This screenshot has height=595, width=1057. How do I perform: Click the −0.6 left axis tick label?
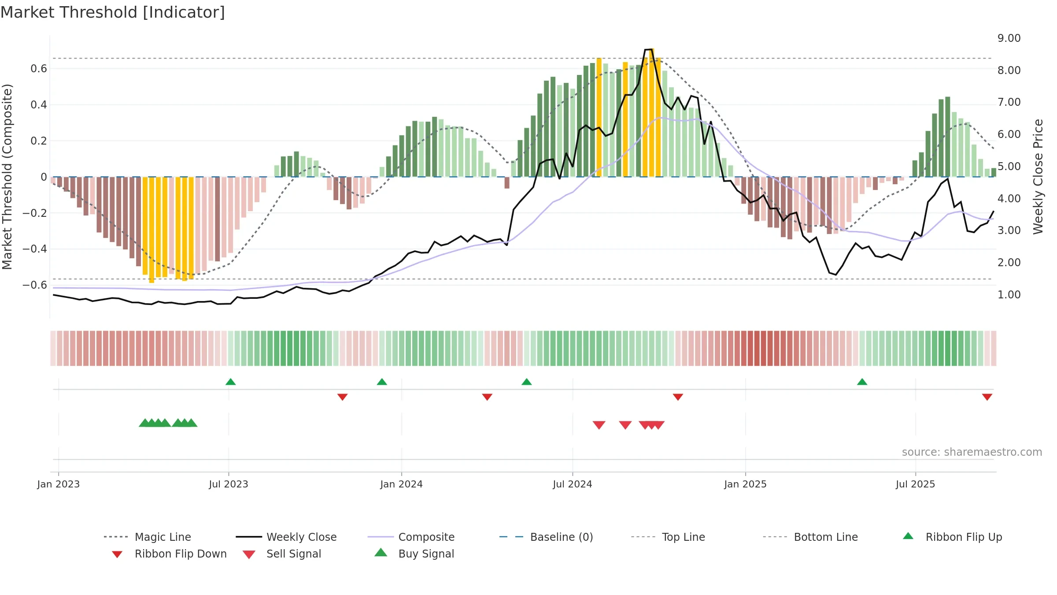(x=35, y=285)
